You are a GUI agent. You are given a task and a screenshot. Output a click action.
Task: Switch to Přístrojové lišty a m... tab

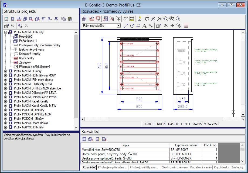click(x=144, y=167)
